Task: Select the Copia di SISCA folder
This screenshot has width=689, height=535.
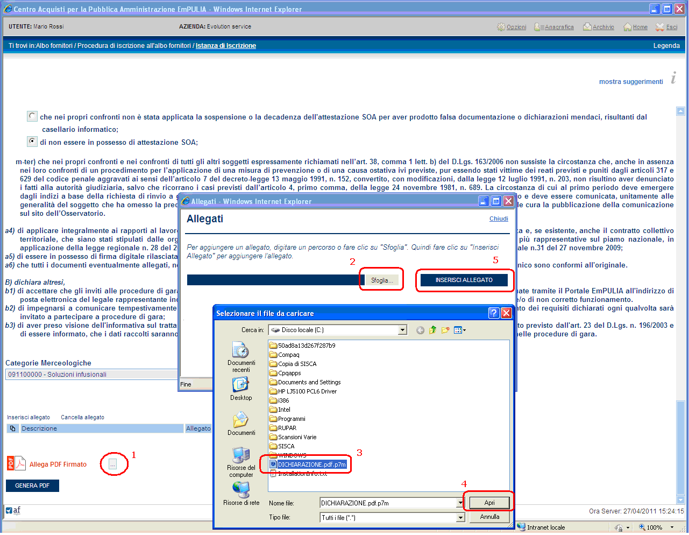Action: coord(293,364)
